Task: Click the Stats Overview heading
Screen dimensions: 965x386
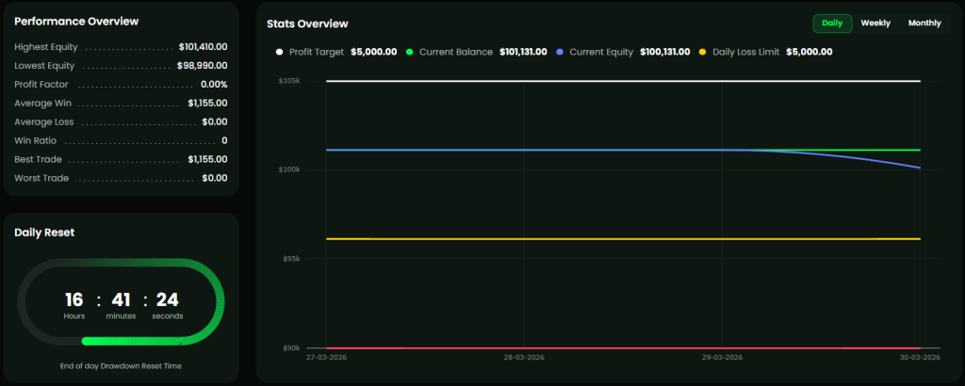Action: [307, 24]
